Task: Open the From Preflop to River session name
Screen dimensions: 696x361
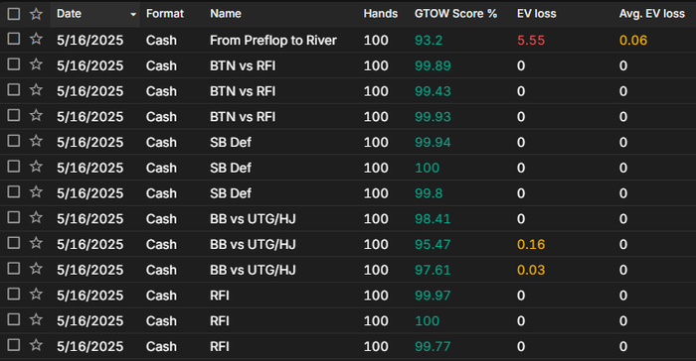Action: coord(273,40)
